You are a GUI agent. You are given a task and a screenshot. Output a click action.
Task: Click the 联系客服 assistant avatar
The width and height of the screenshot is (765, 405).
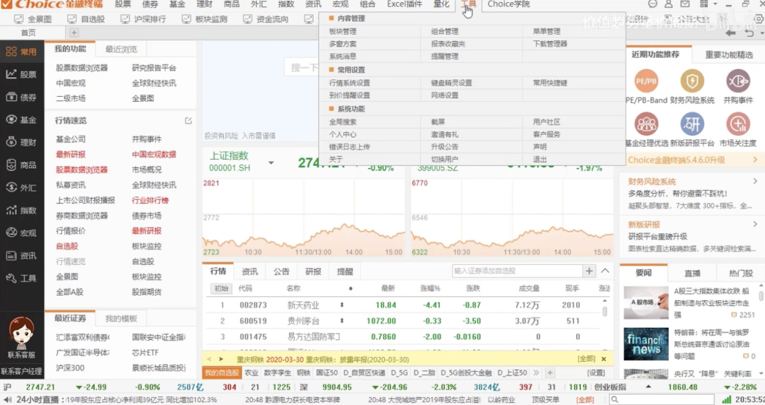[x=21, y=333]
